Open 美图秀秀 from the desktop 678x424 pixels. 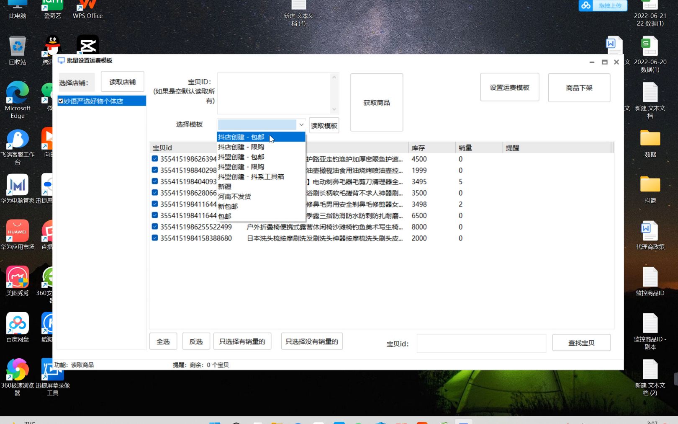pos(17,277)
